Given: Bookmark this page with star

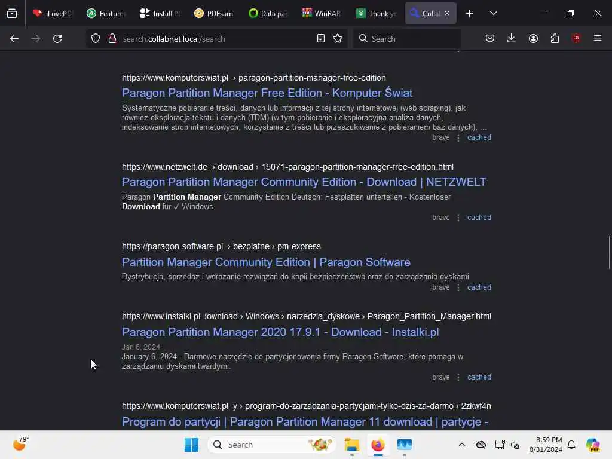Looking at the screenshot, I should click(338, 39).
